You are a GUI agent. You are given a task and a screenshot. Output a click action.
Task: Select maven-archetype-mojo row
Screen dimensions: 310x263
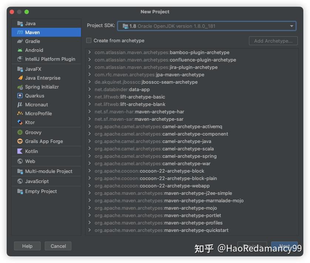click(x=192, y=208)
